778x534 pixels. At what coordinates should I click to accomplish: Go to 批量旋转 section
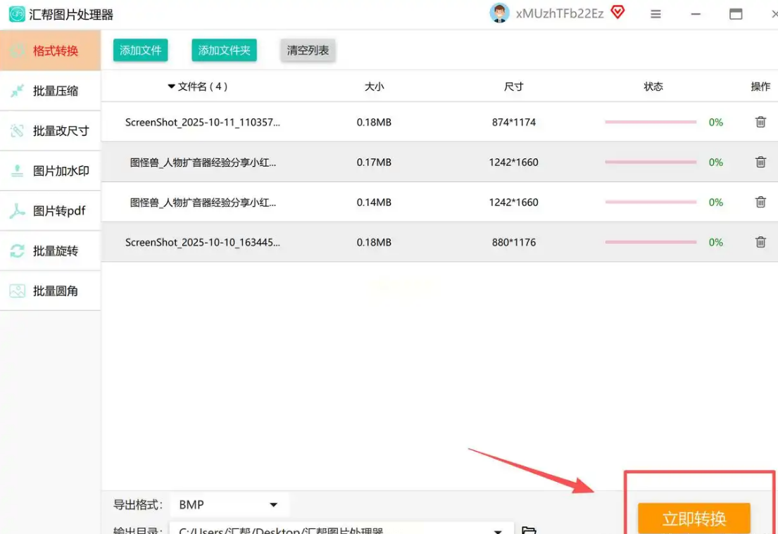click(x=50, y=251)
